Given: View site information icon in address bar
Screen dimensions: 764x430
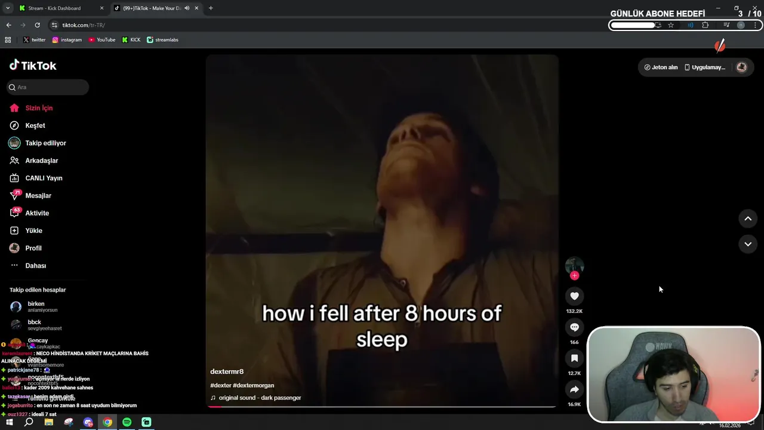Looking at the screenshot, I should click(x=54, y=25).
